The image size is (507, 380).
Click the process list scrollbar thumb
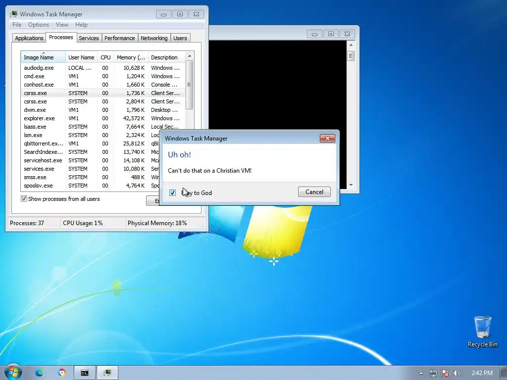pos(190,85)
